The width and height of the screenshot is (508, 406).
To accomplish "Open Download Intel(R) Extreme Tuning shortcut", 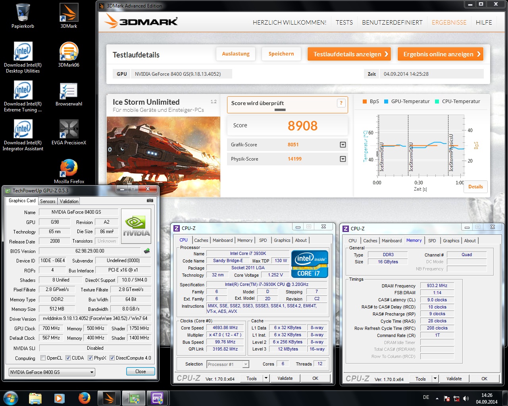I will point(23,96).
